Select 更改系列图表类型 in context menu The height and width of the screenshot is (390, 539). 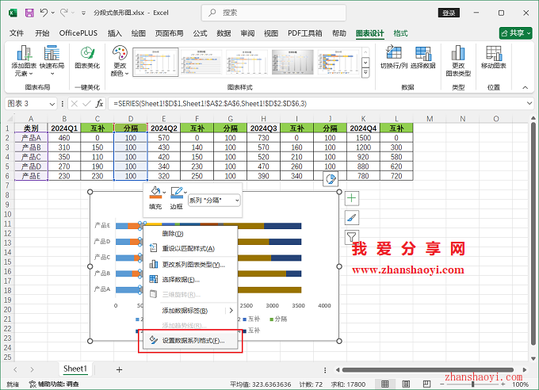point(193,264)
